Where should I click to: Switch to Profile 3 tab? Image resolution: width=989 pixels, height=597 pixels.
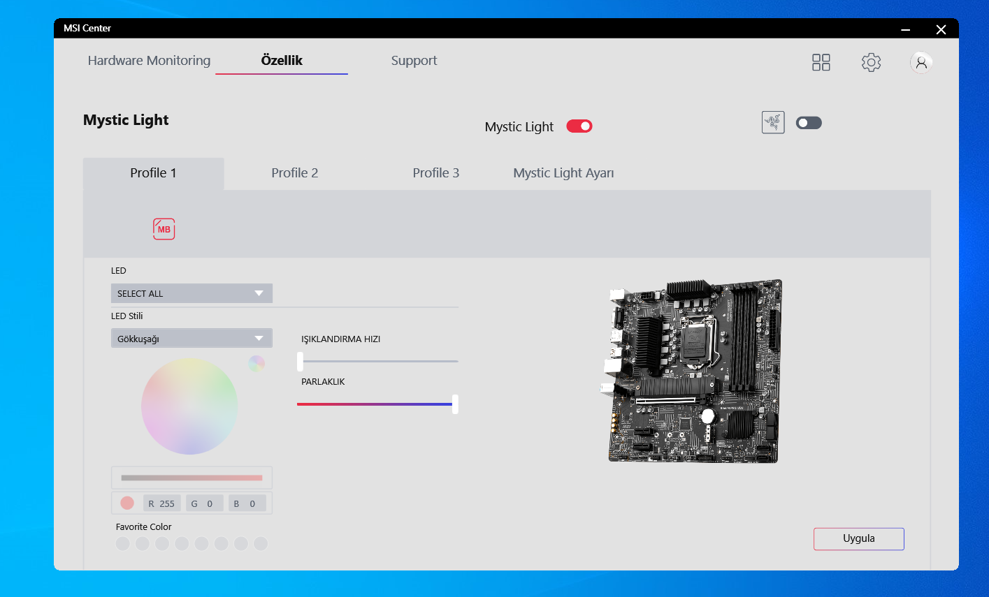pyautogui.click(x=436, y=173)
